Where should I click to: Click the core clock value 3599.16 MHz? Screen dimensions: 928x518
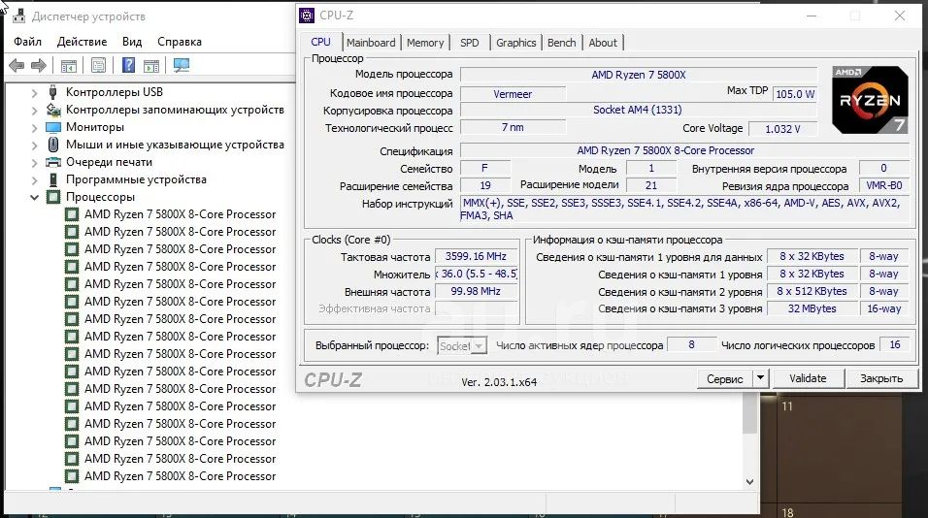pyautogui.click(x=477, y=257)
